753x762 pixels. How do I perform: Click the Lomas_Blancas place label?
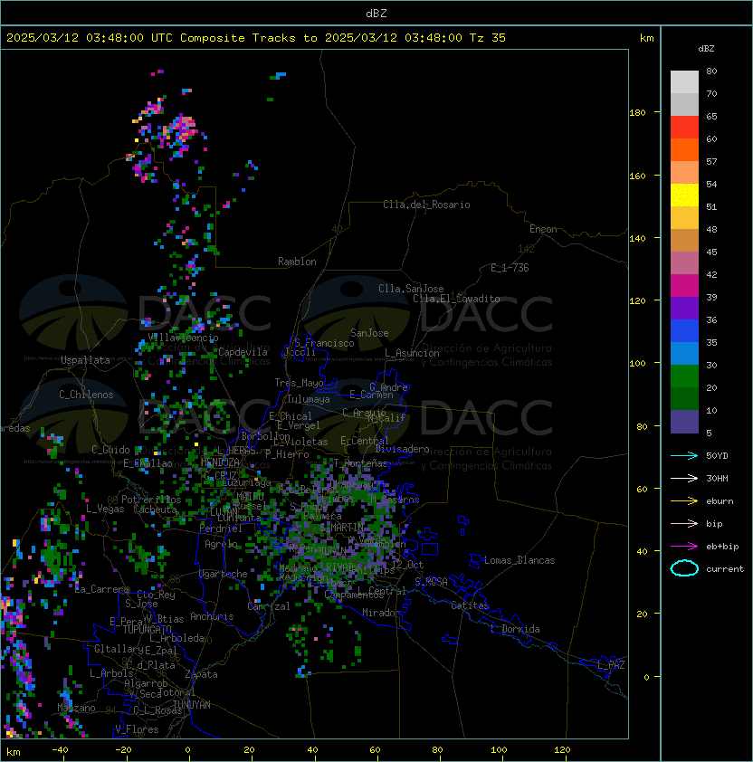point(519,560)
